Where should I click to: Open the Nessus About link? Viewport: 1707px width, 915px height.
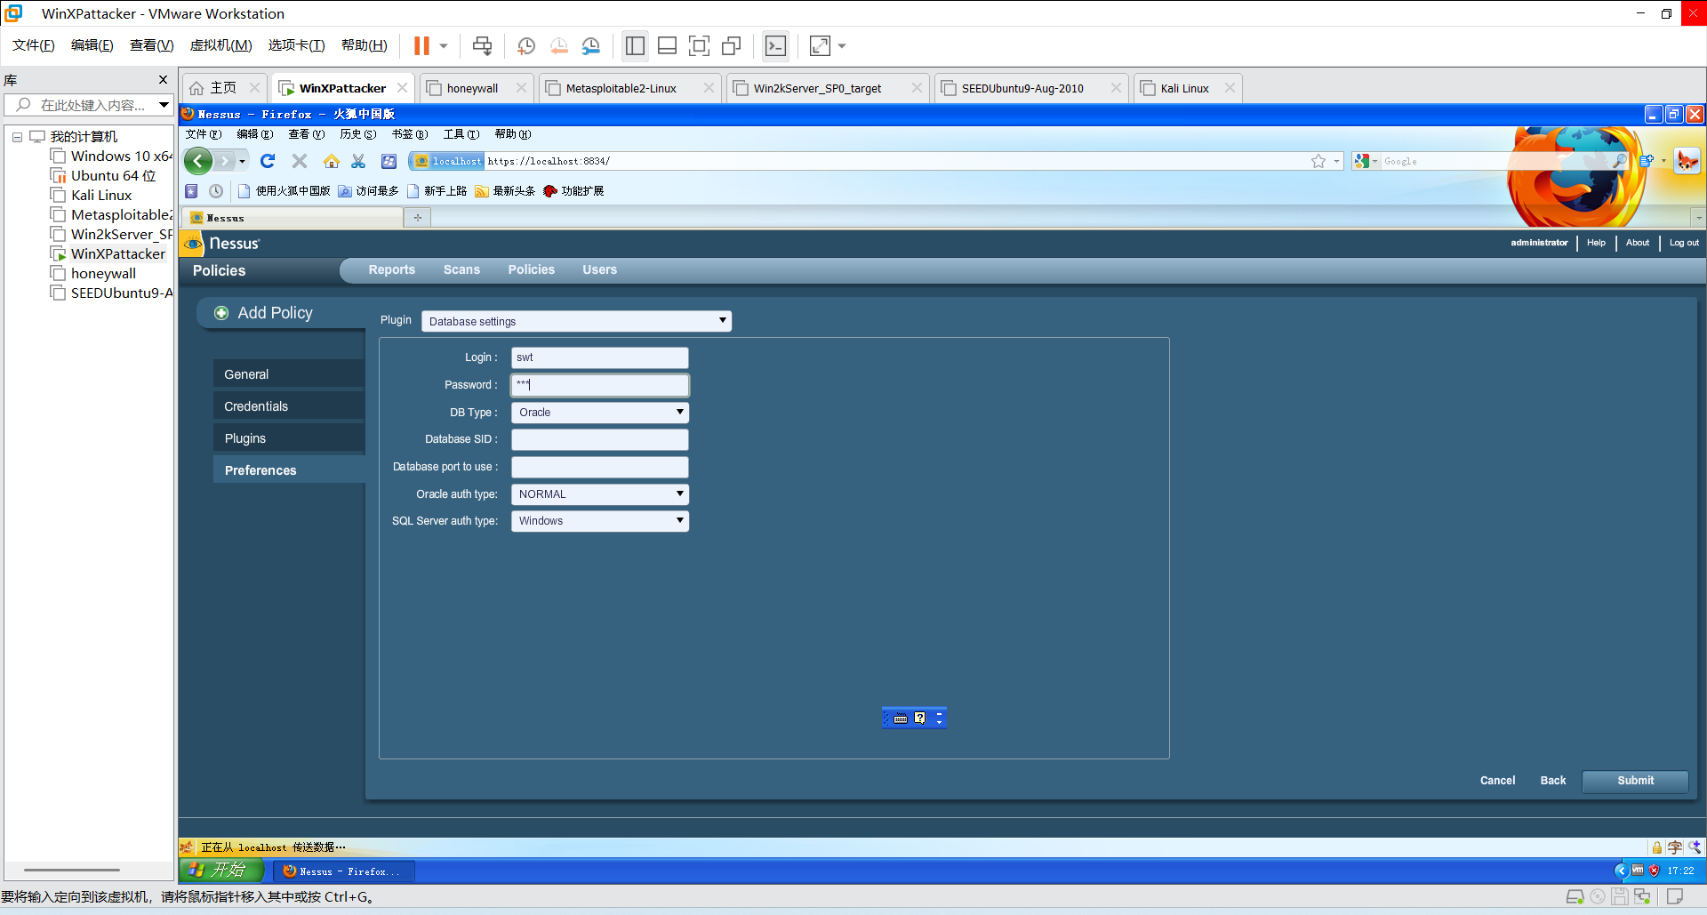1638,243
